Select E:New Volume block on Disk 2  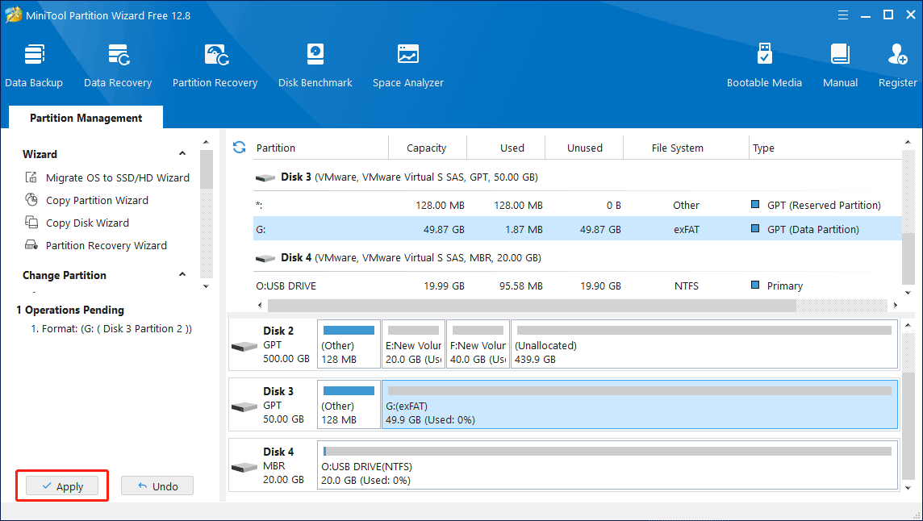(x=413, y=344)
